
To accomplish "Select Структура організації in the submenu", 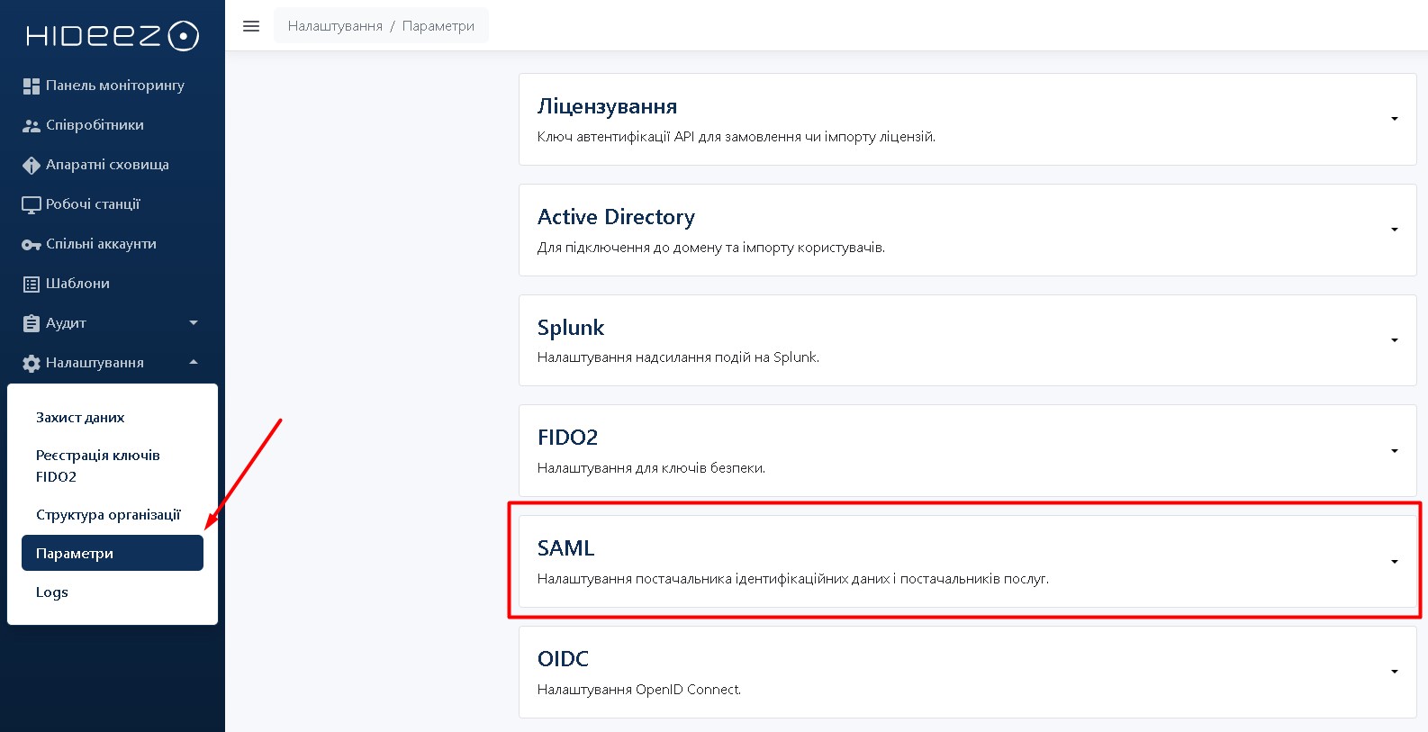I will 108,515.
